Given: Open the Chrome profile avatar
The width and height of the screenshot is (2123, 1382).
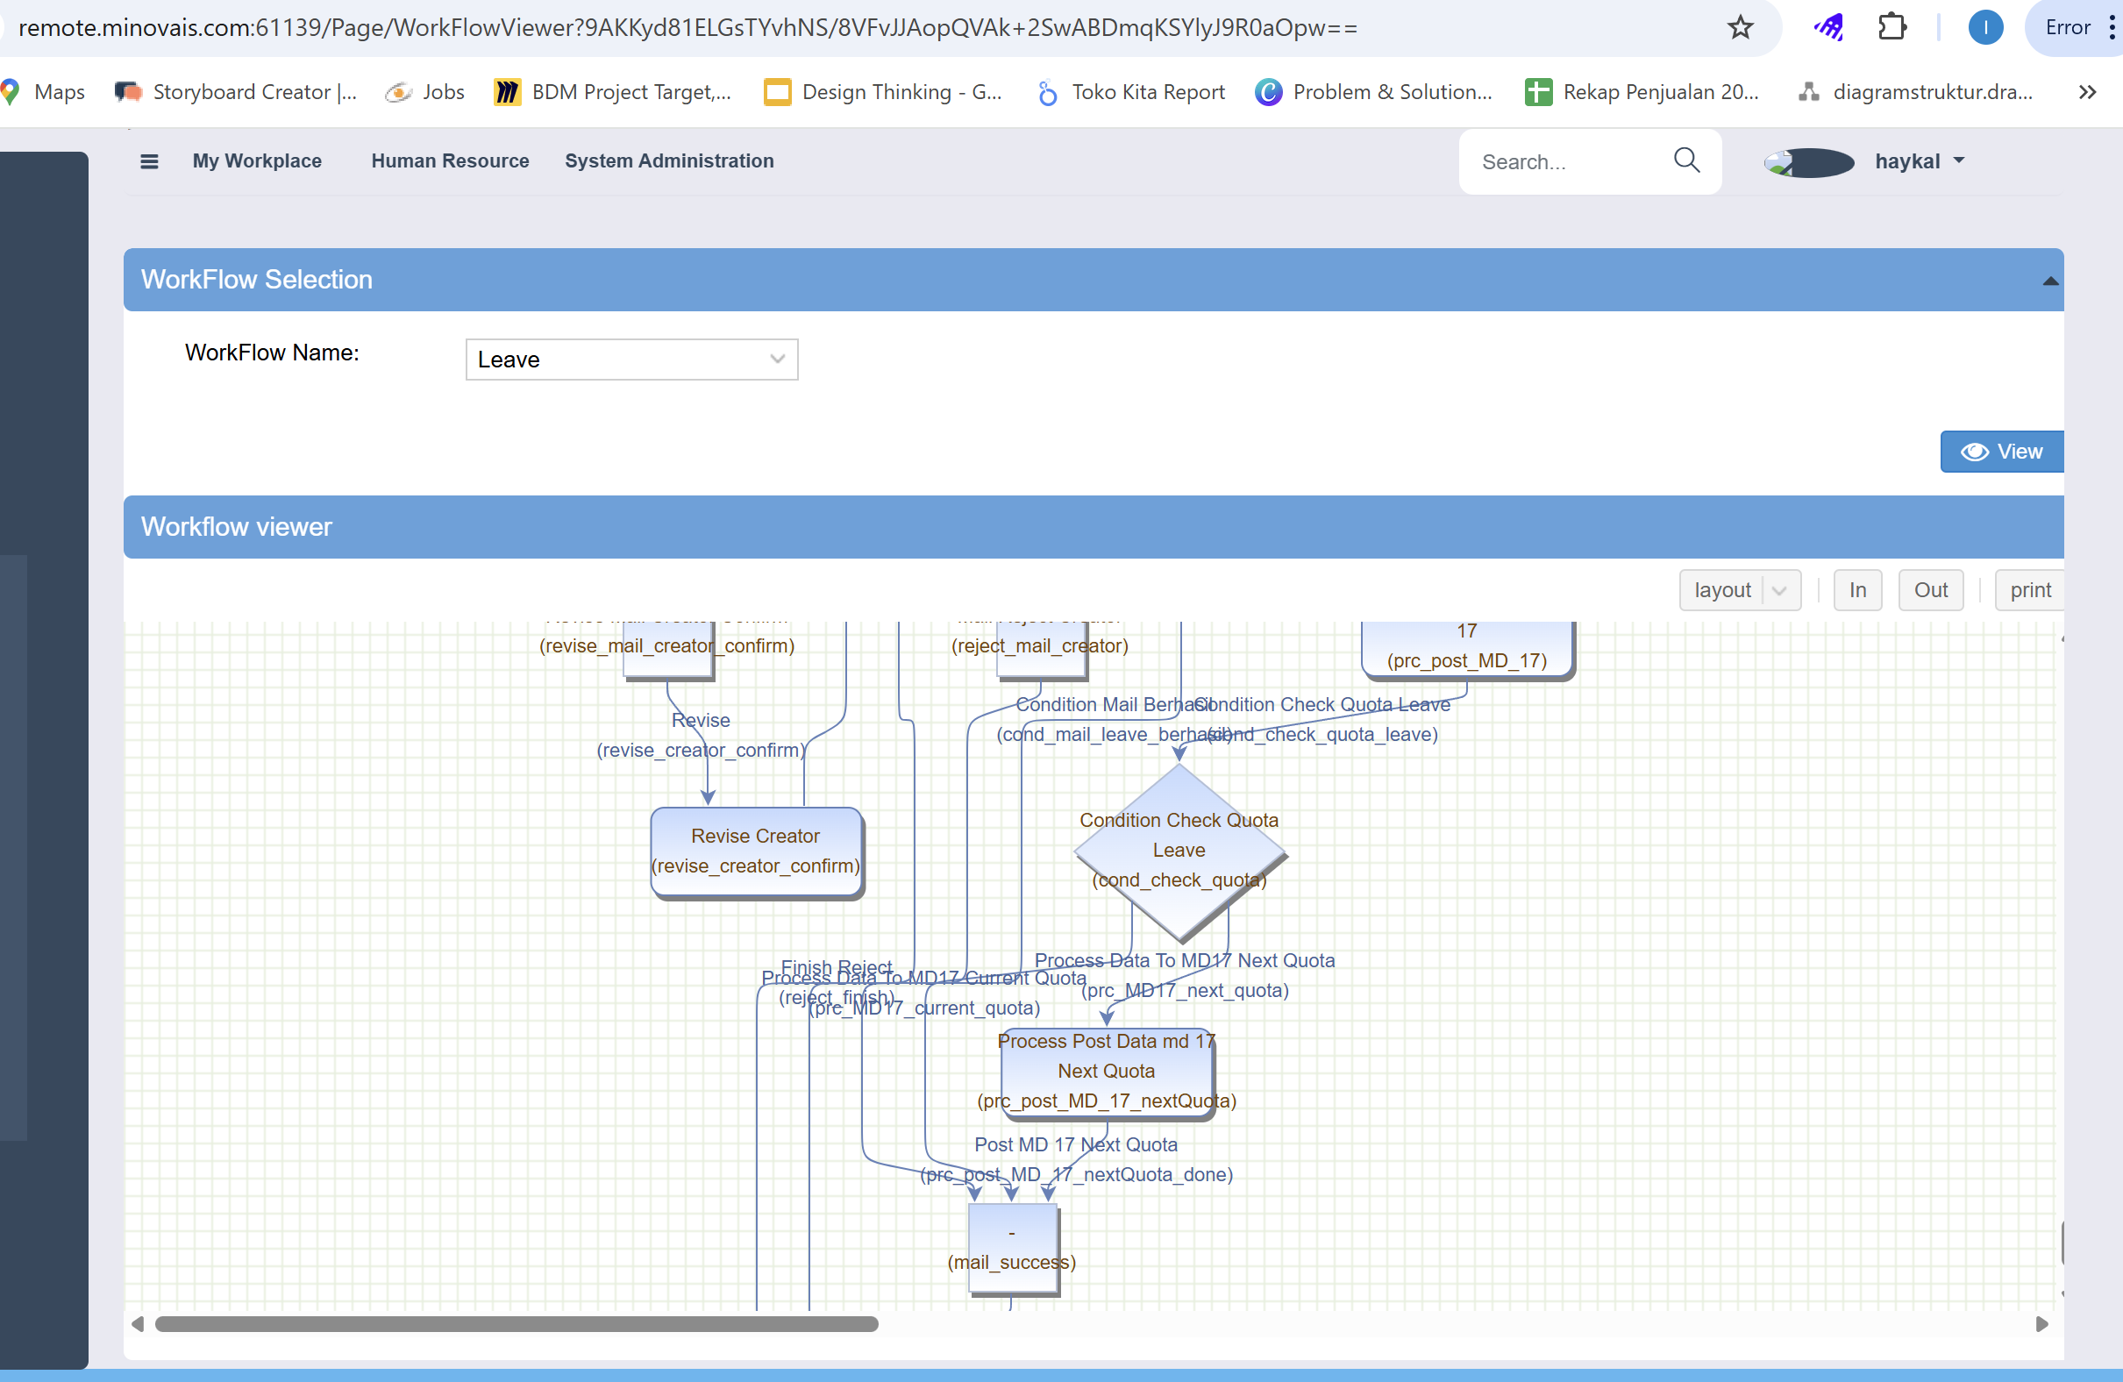Looking at the screenshot, I should coord(1984,28).
